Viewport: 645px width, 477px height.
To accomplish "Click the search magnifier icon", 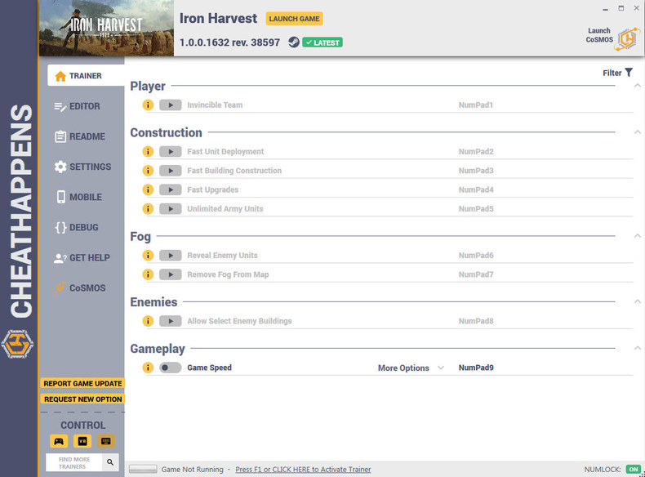I will pyautogui.click(x=110, y=462).
